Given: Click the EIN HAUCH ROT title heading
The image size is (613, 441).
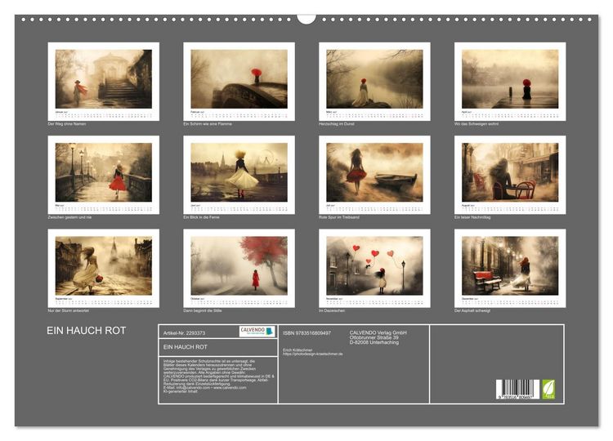Looking at the screenshot, I should [x=87, y=331].
